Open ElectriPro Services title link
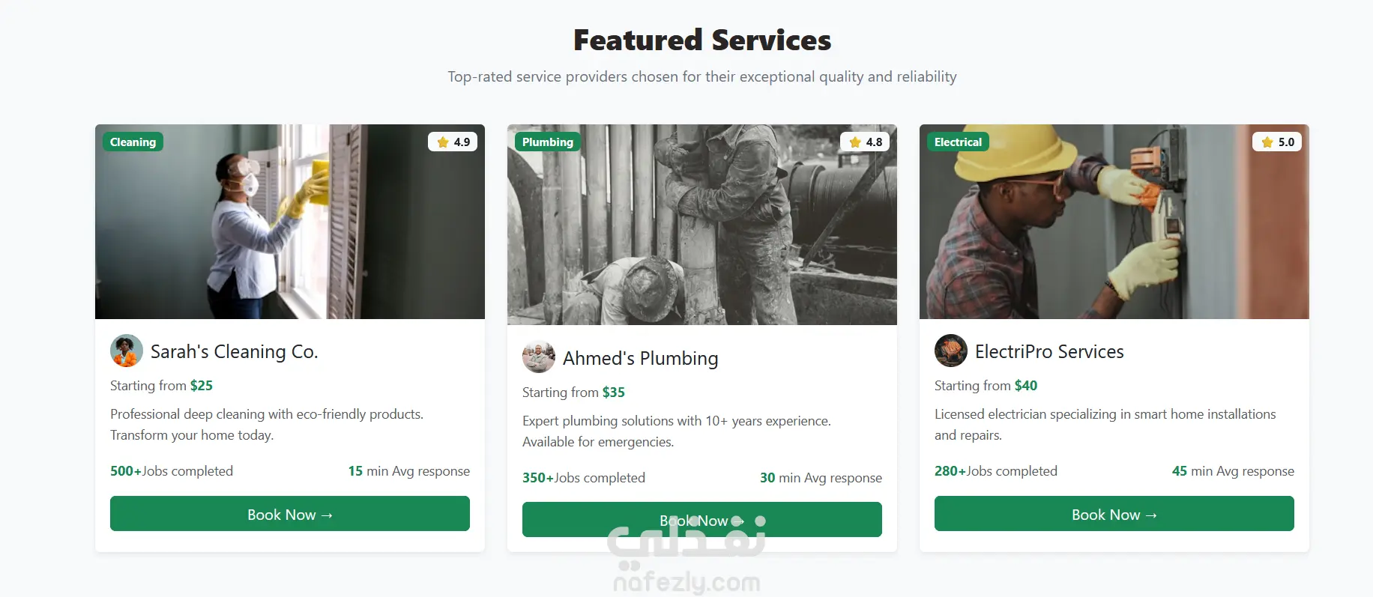This screenshot has width=1373, height=597. coord(1049,351)
